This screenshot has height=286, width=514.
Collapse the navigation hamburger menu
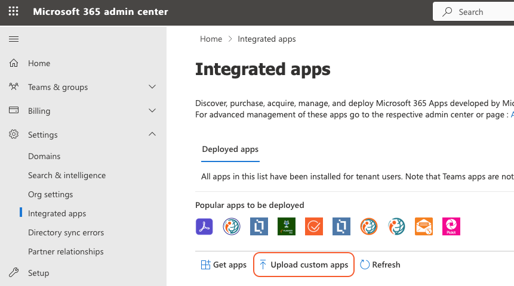tap(14, 39)
